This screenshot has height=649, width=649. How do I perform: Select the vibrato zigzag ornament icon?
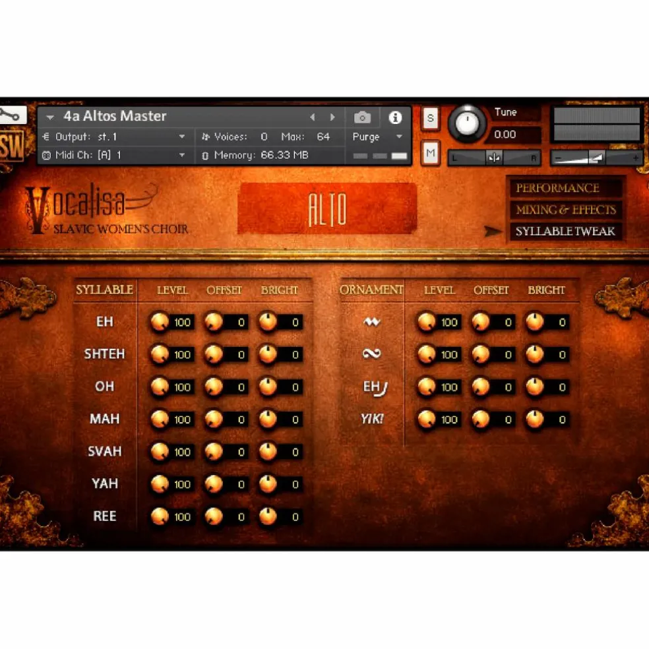point(372,322)
